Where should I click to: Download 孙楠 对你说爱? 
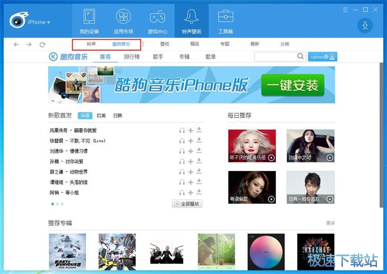pyautogui.click(x=199, y=161)
